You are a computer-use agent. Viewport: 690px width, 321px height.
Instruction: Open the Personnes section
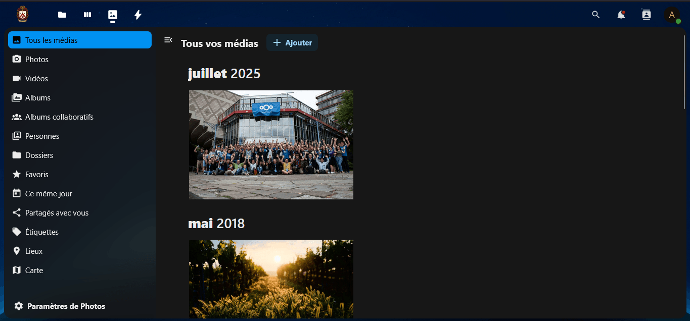pos(80,136)
